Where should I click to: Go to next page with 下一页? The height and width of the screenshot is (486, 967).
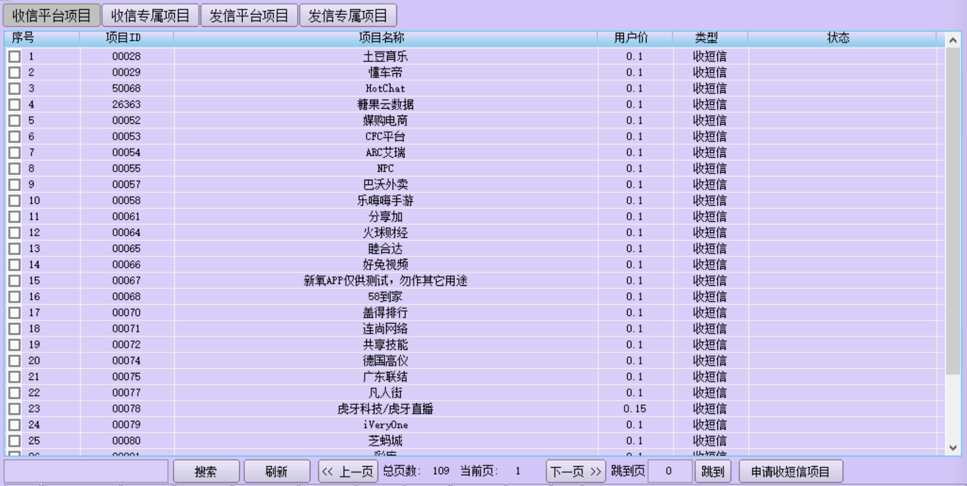pyautogui.click(x=575, y=471)
